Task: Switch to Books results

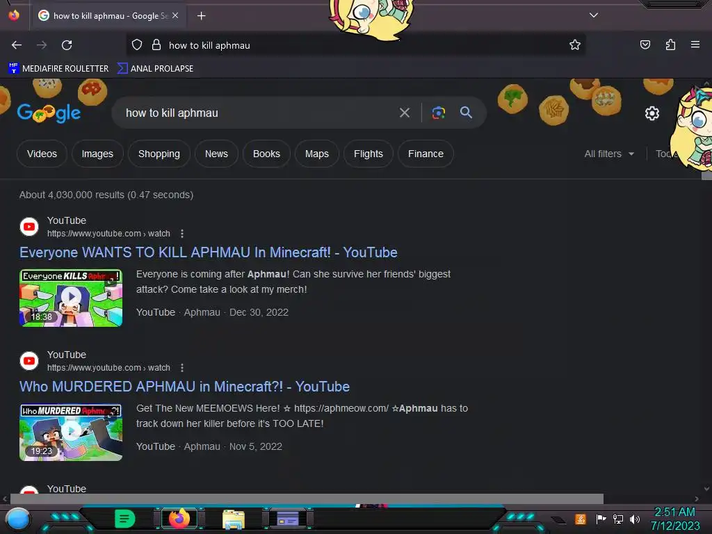Action: 266,154
